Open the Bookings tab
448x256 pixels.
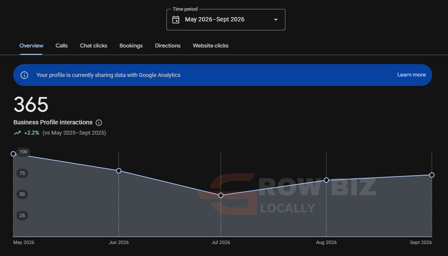pyautogui.click(x=131, y=46)
